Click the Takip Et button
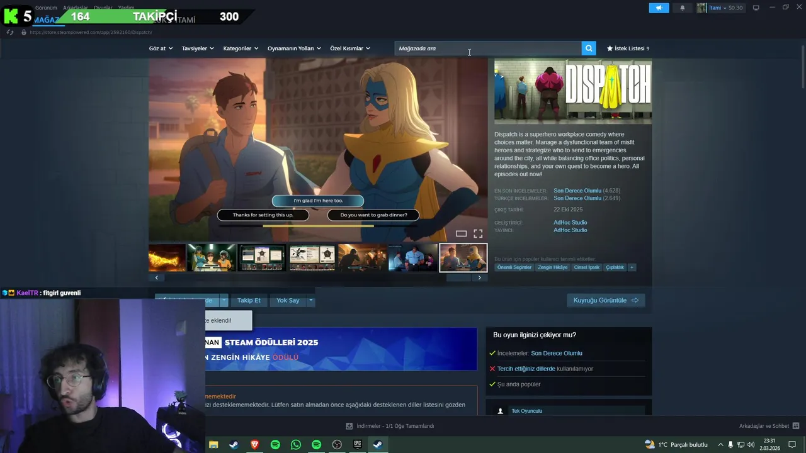This screenshot has width=806, height=453. (x=249, y=300)
